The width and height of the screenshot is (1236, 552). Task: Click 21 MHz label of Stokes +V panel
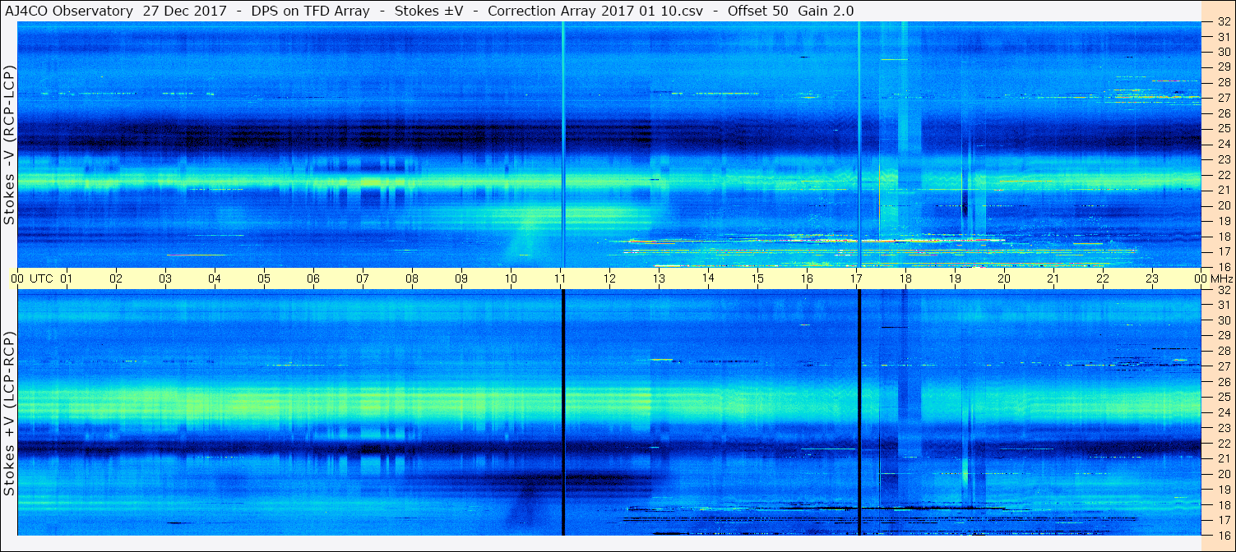(1223, 458)
